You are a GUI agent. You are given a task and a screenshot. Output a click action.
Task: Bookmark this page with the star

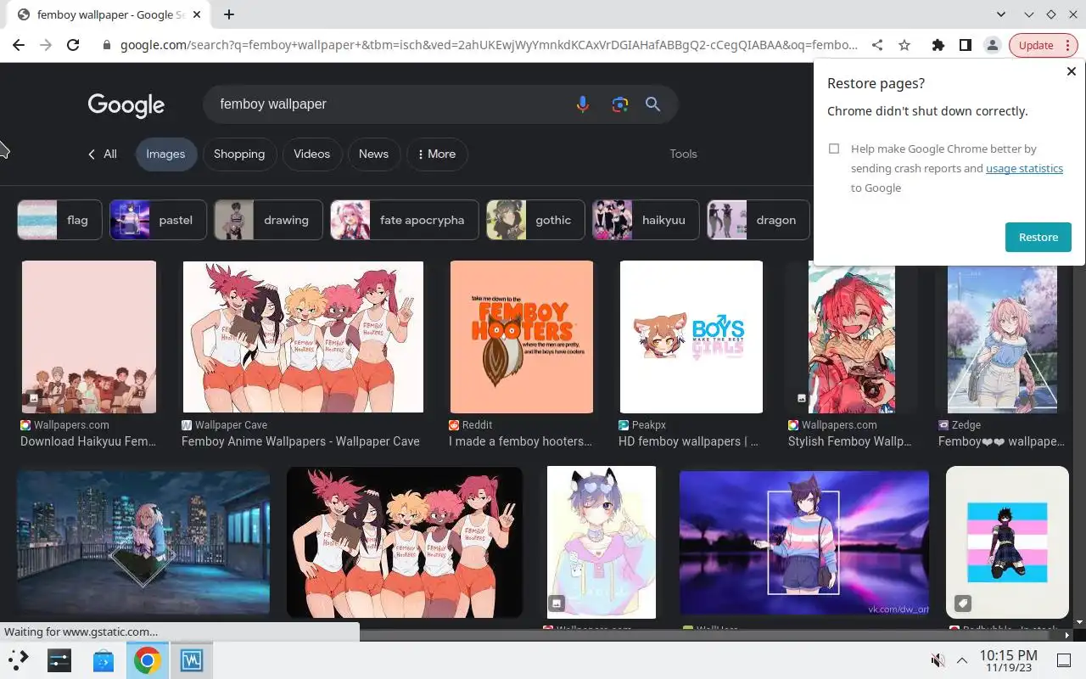[904, 45]
